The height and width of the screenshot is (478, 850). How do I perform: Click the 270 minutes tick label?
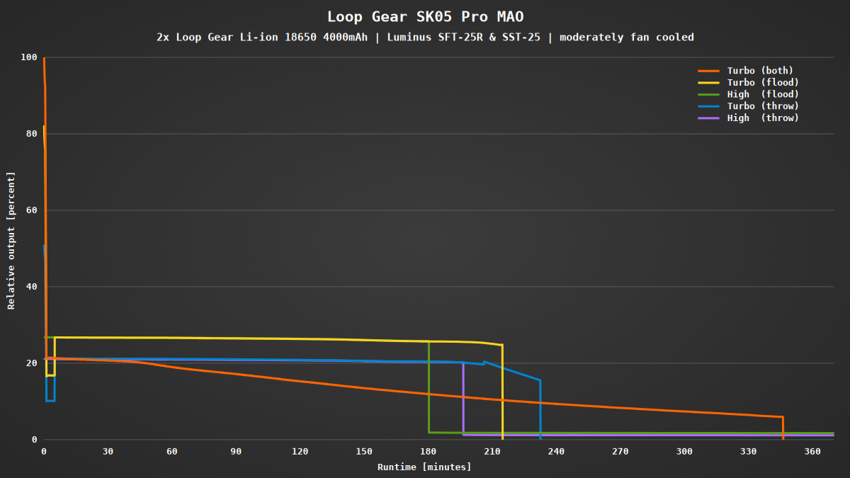point(620,451)
